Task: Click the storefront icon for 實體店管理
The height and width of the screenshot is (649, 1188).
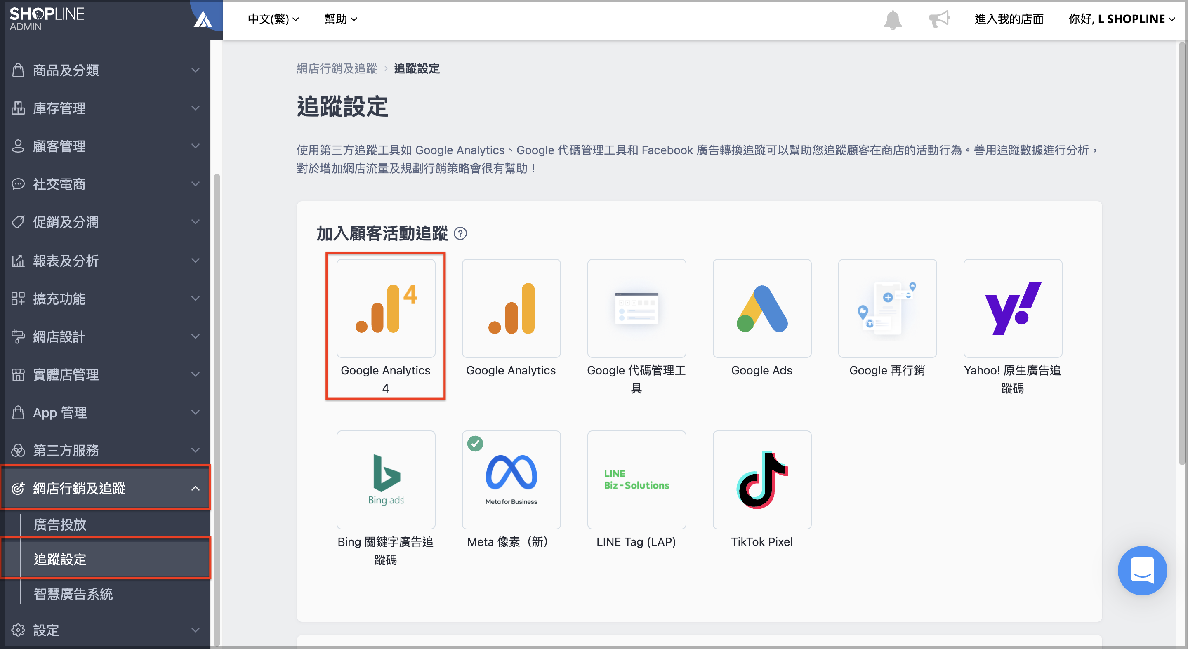Action: tap(18, 374)
